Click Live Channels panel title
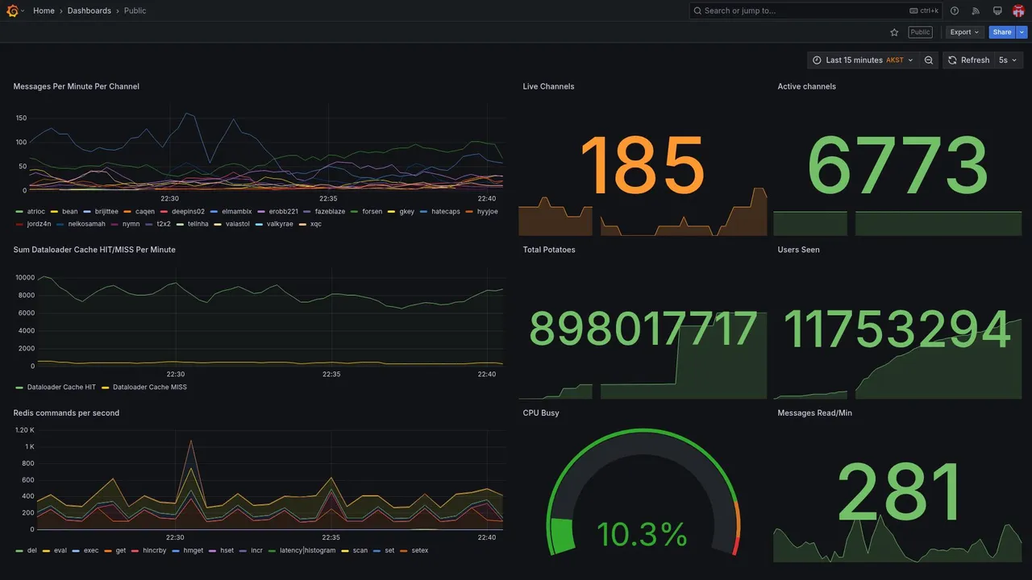Image resolution: width=1032 pixels, height=580 pixels. (x=548, y=86)
